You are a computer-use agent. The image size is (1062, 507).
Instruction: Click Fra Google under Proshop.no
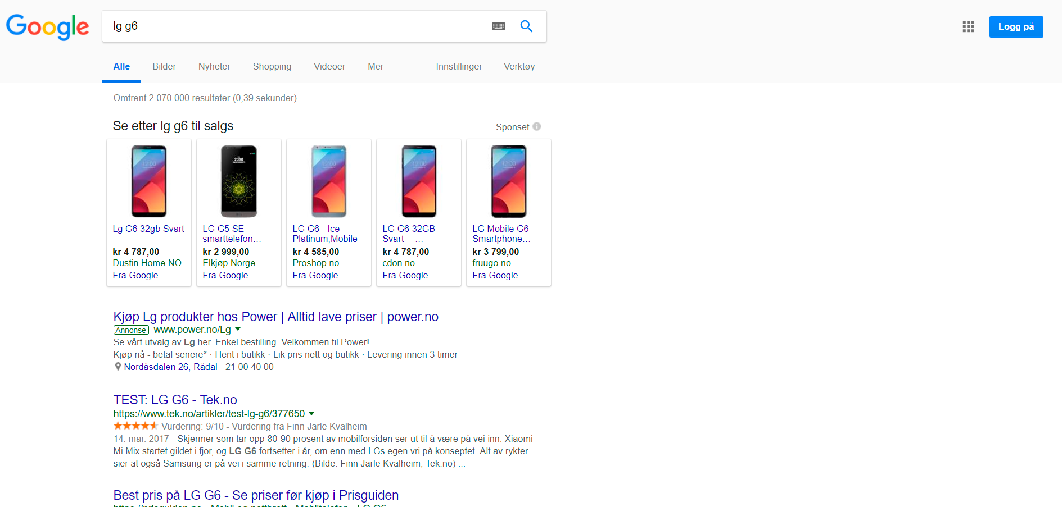tap(315, 275)
